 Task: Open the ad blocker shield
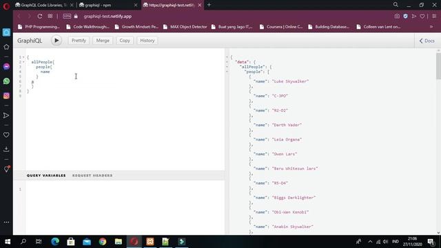[405, 17]
